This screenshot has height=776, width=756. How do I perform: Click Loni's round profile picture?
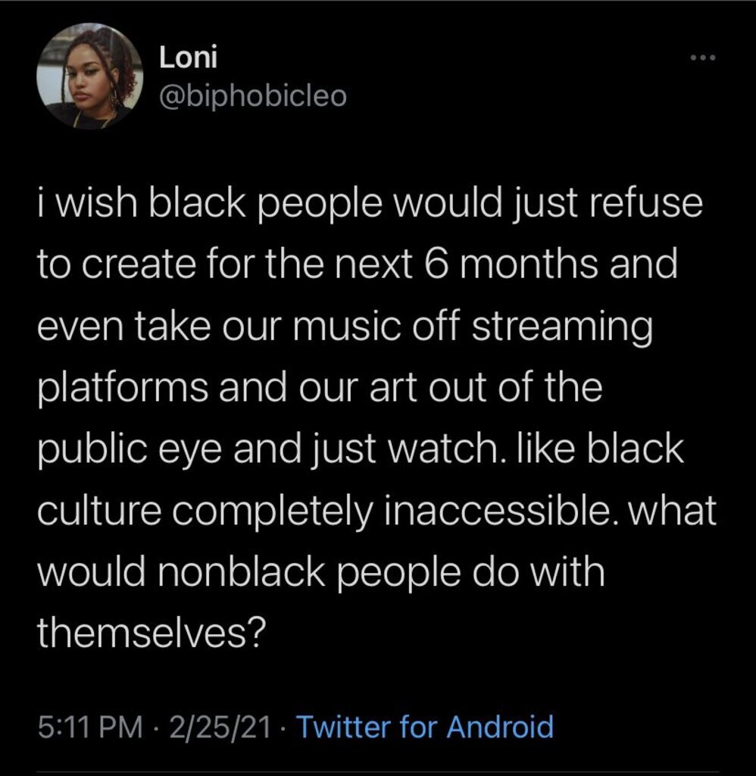tap(90, 76)
